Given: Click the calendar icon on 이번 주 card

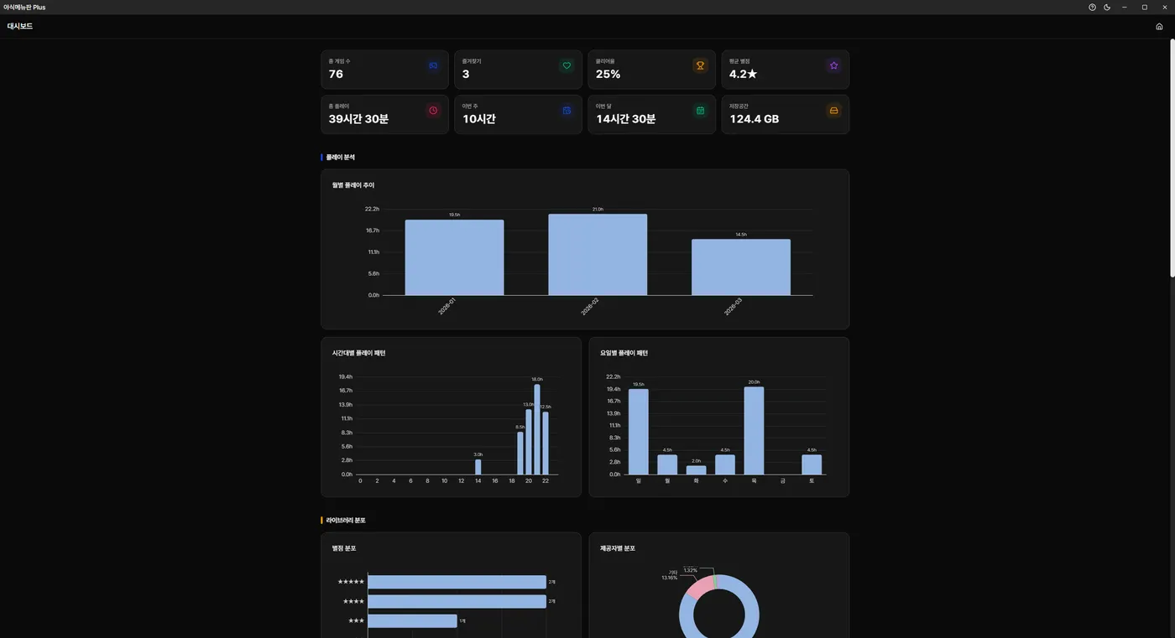Looking at the screenshot, I should point(567,111).
